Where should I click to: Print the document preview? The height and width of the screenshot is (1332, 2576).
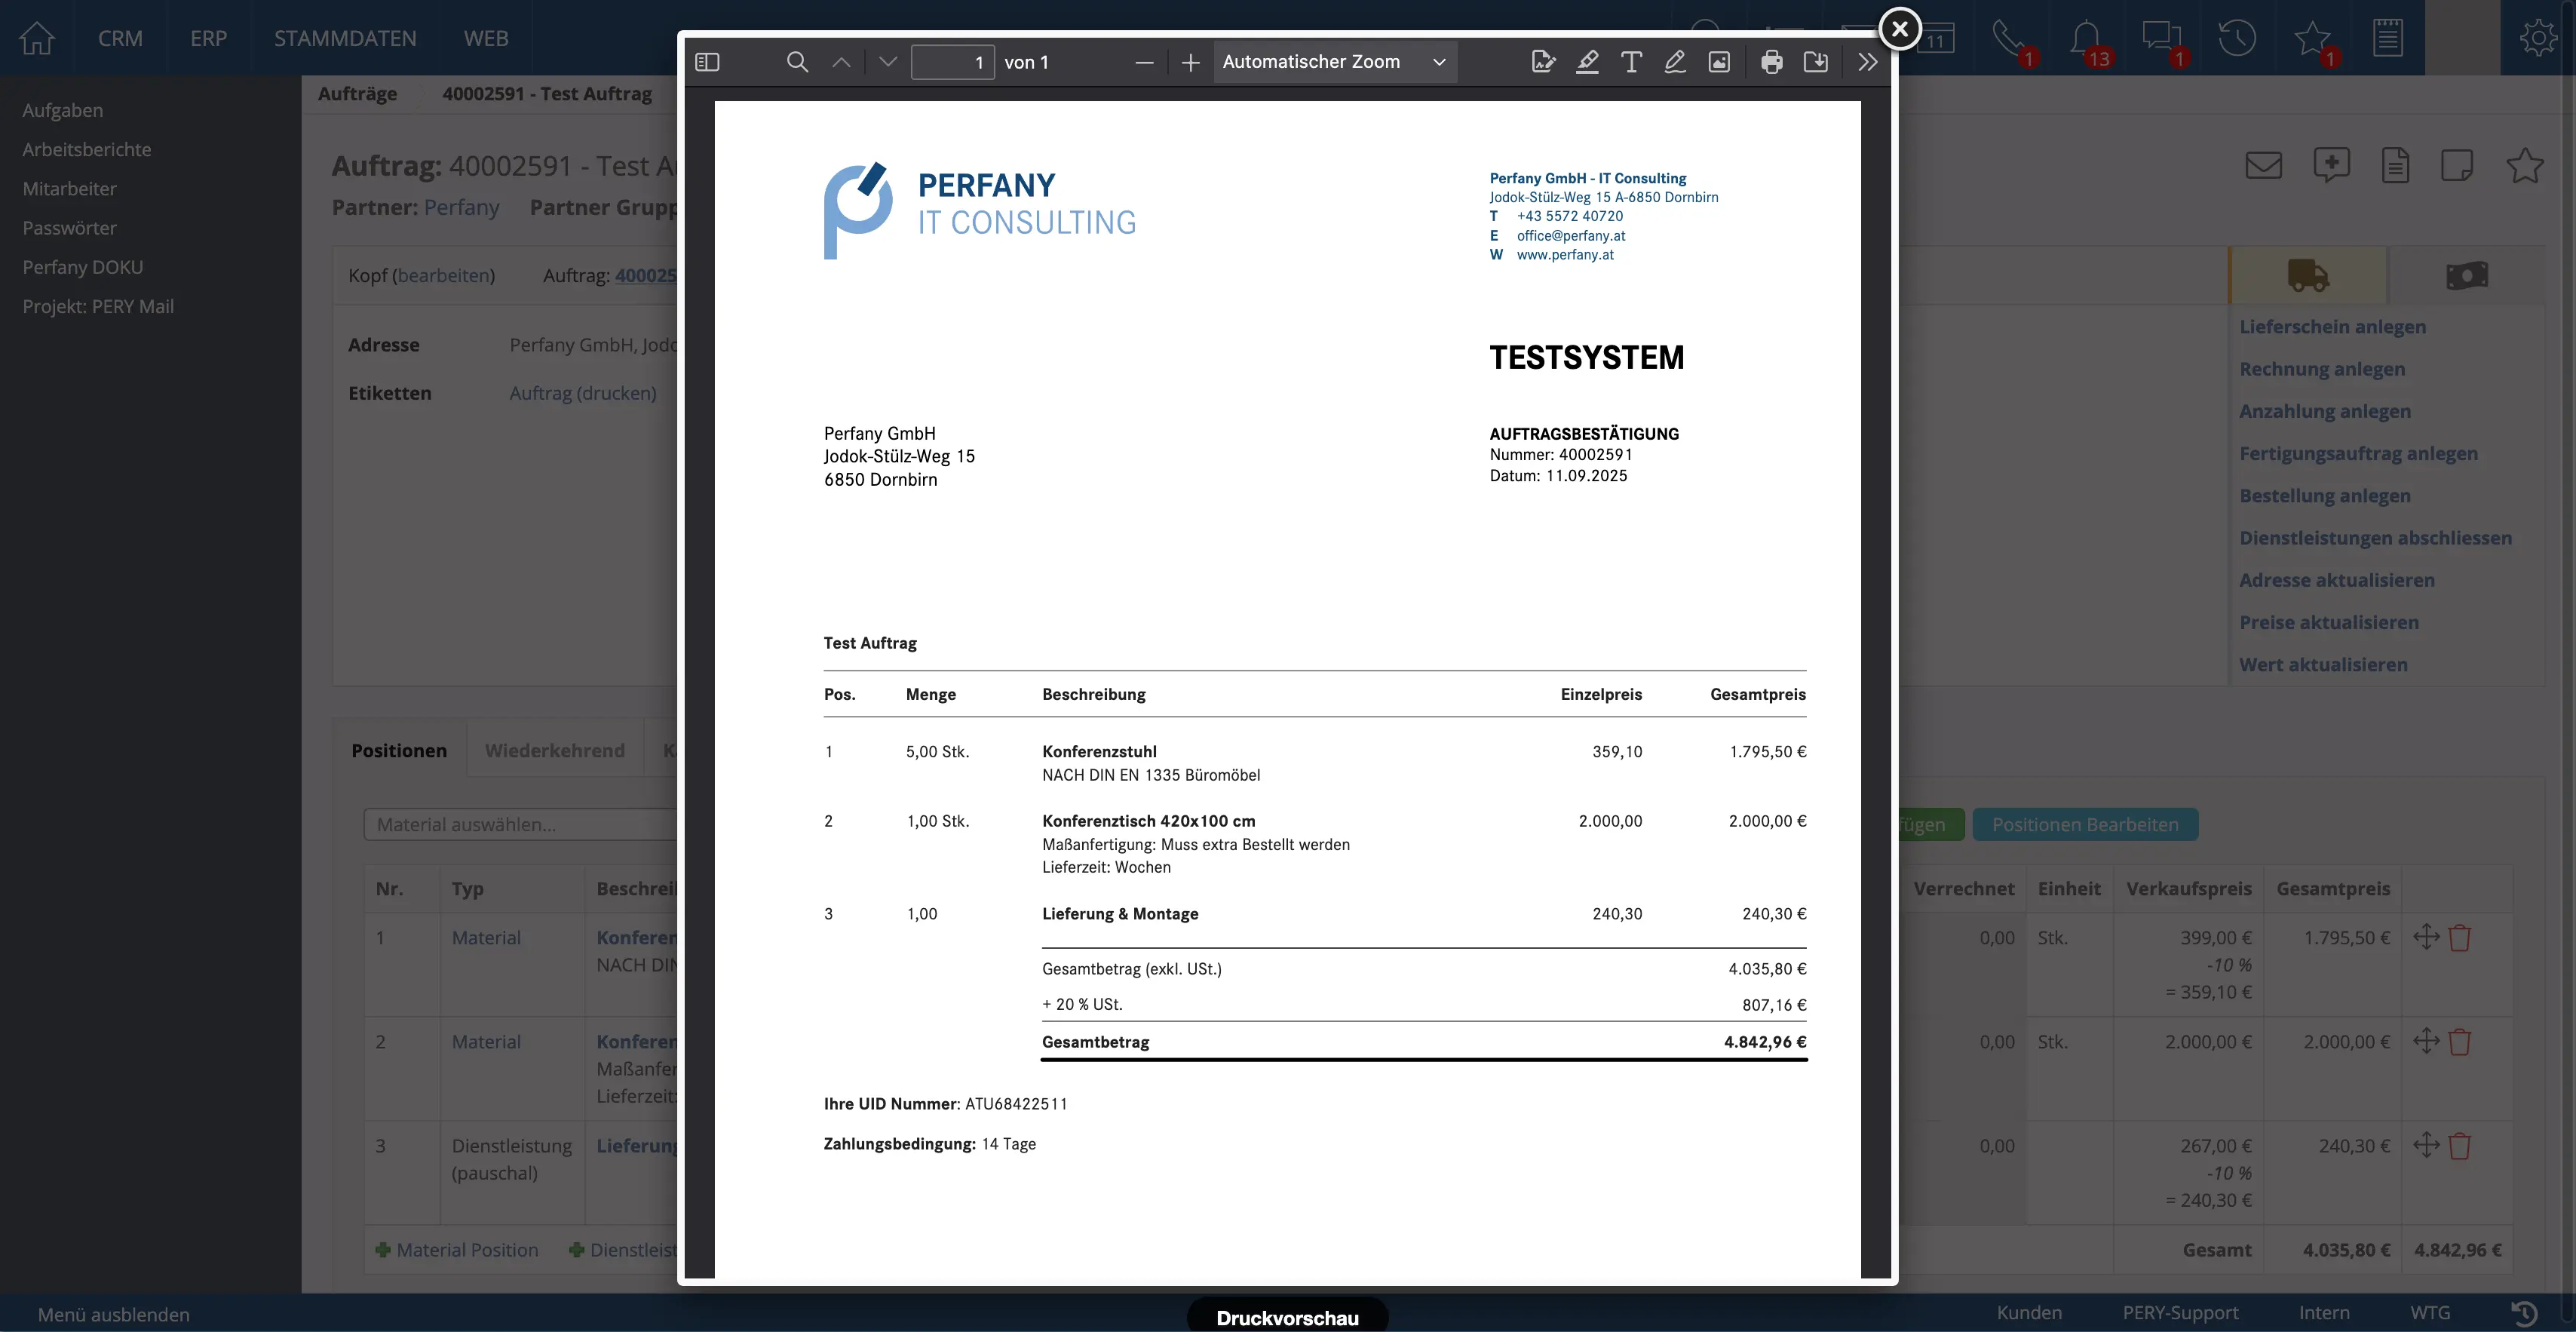point(1771,62)
